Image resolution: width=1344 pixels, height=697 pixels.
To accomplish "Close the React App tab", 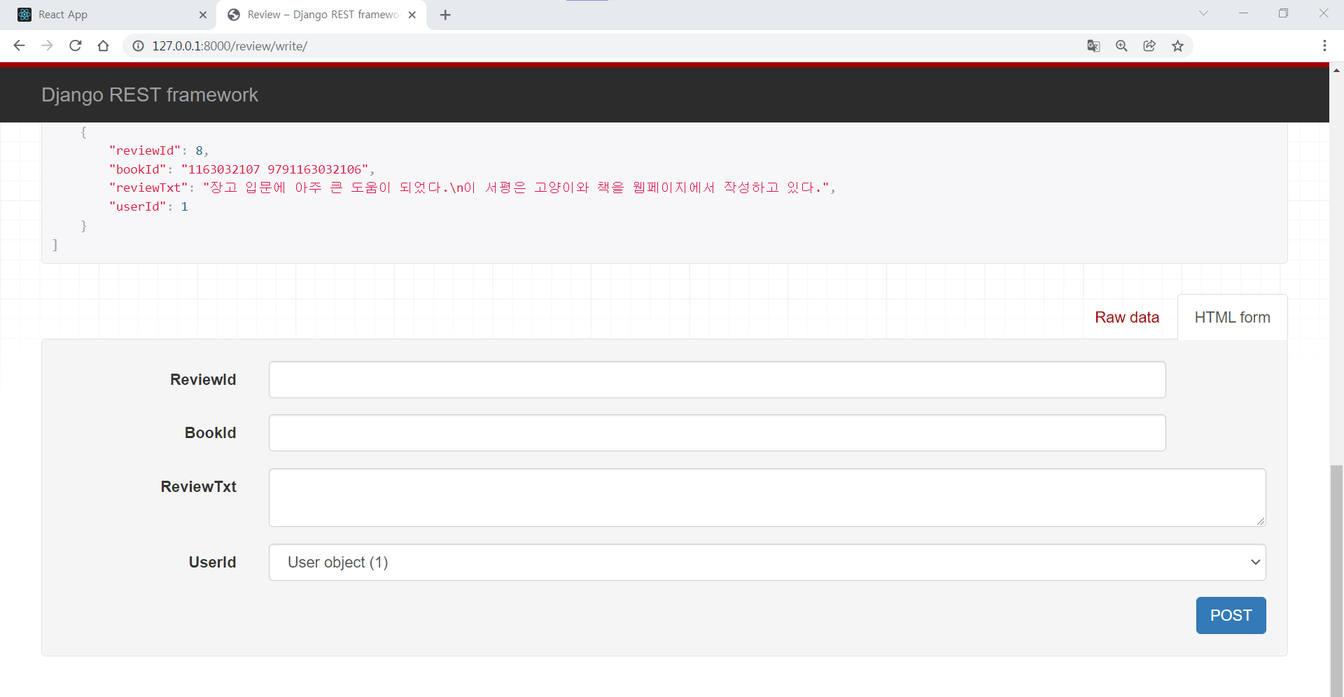I will 202,15.
